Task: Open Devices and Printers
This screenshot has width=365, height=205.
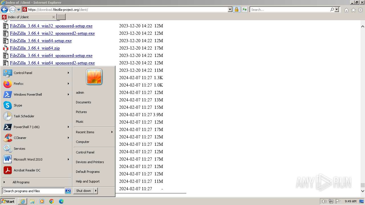Action: [94, 162]
